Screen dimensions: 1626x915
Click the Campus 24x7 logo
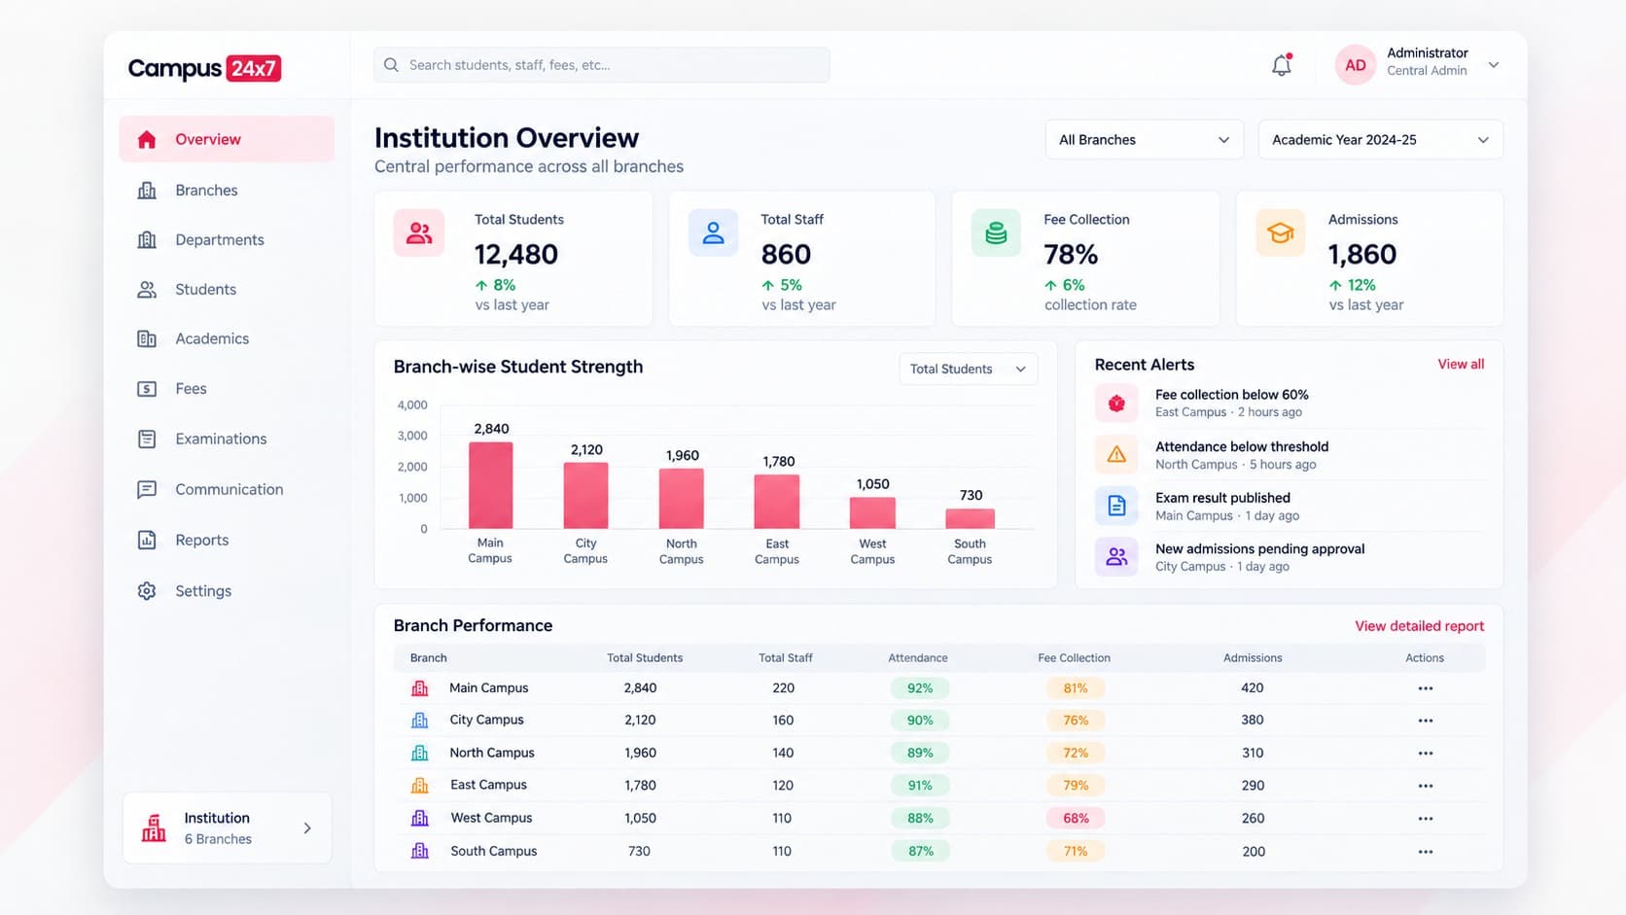tap(204, 68)
